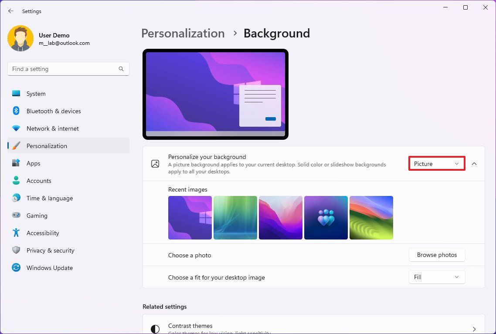Open the Picture background type dropdown
Screen dimensions: 496x334
[x=436, y=163]
